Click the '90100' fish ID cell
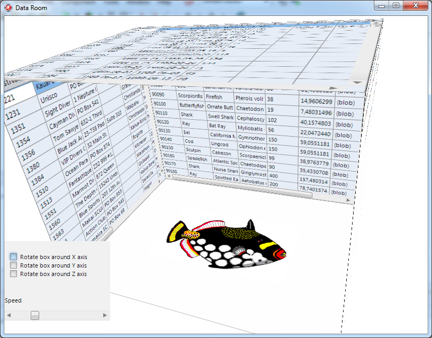The image size is (432, 338). (x=160, y=104)
